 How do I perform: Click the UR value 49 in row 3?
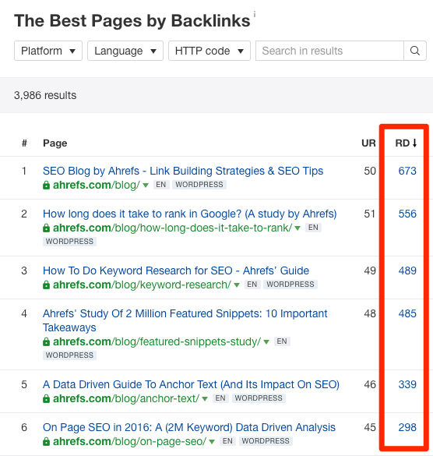coord(370,270)
